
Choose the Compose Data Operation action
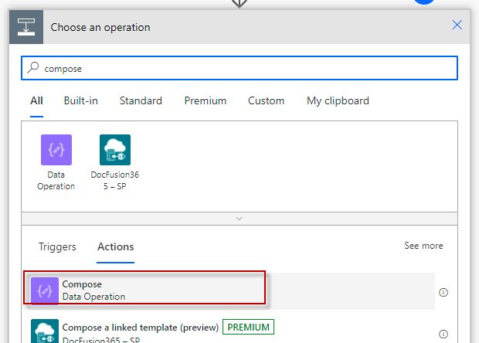(229, 290)
